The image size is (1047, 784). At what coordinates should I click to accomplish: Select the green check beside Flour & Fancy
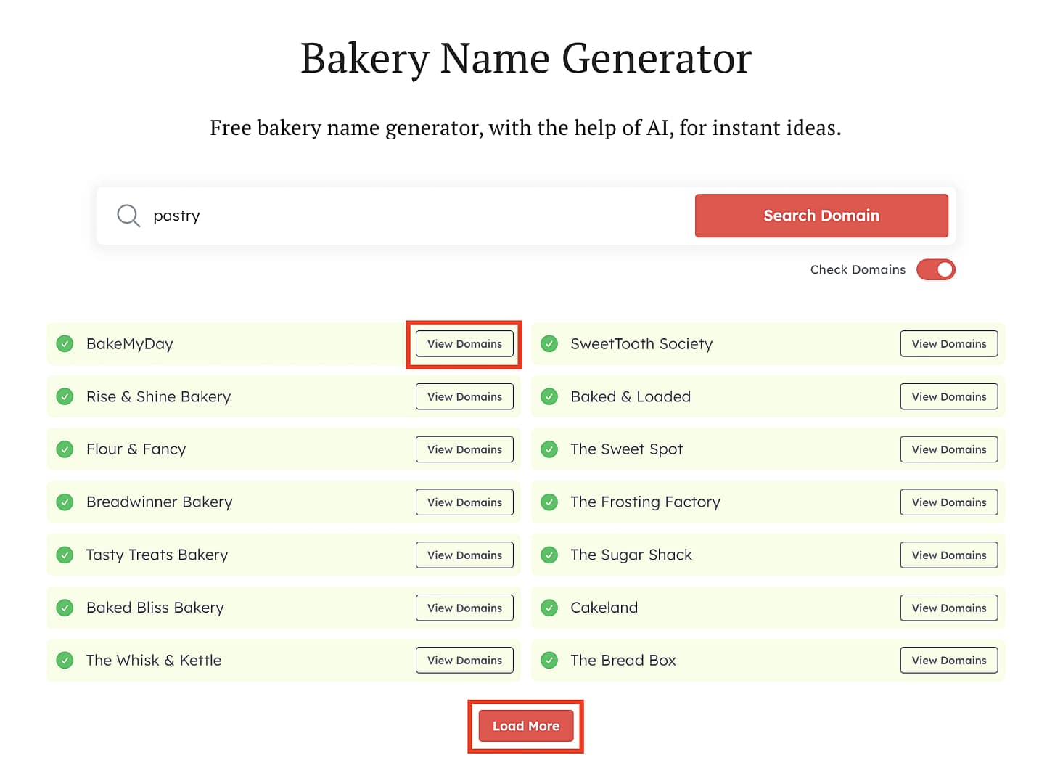pos(65,449)
